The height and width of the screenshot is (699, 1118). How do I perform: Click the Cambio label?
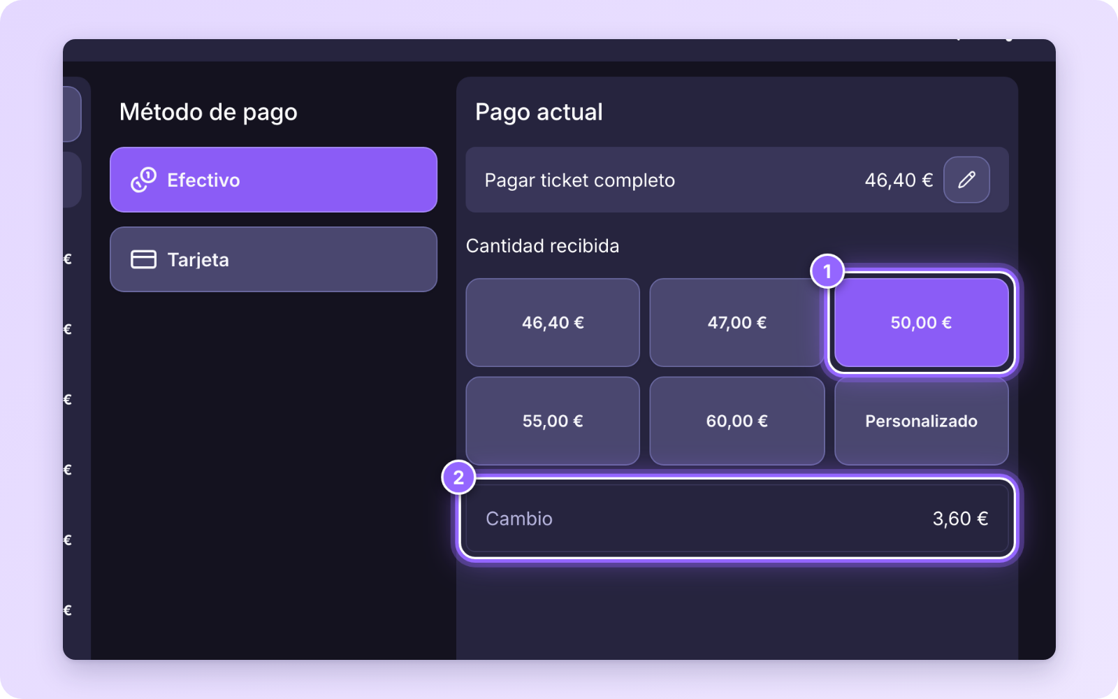point(519,519)
